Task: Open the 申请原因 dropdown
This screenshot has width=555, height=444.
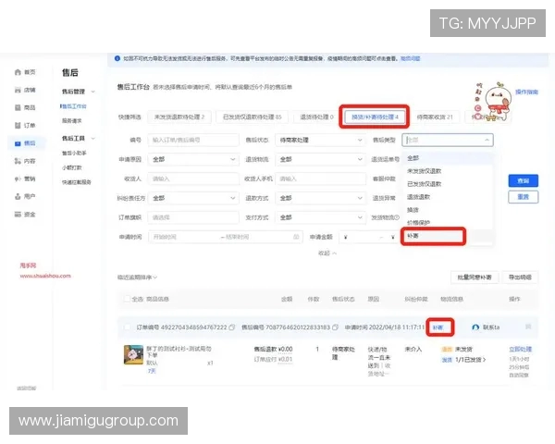Action: pyautogui.click(x=193, y=159)
